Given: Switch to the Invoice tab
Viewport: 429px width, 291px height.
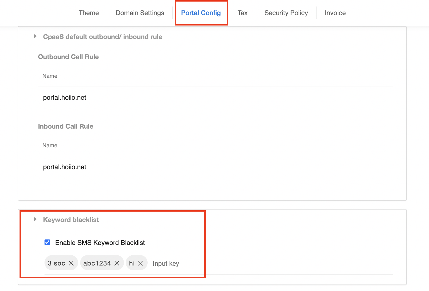Looking at the screenshot, I should click(335, 13).
